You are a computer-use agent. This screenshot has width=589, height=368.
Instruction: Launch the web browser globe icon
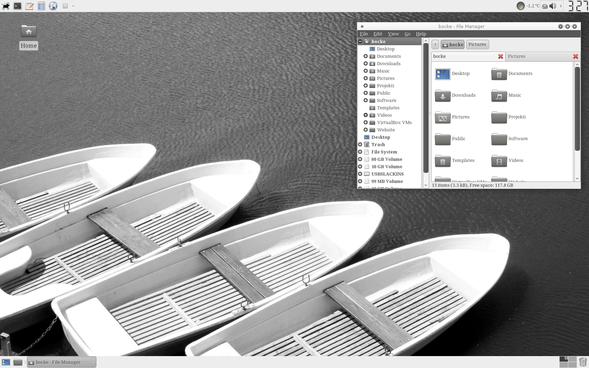[x=53, y=6]
